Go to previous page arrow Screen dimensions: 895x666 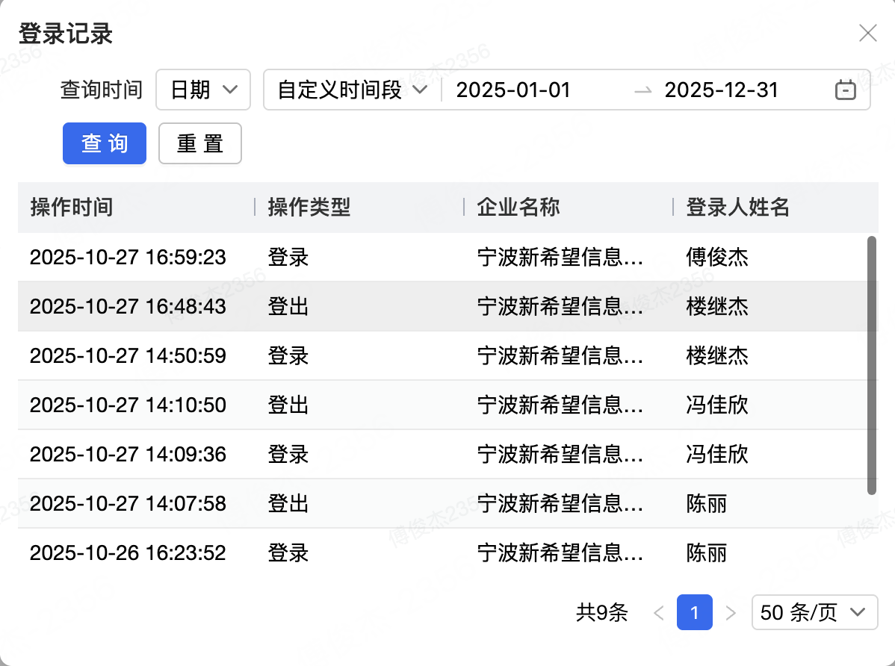(x=658, y=613)
